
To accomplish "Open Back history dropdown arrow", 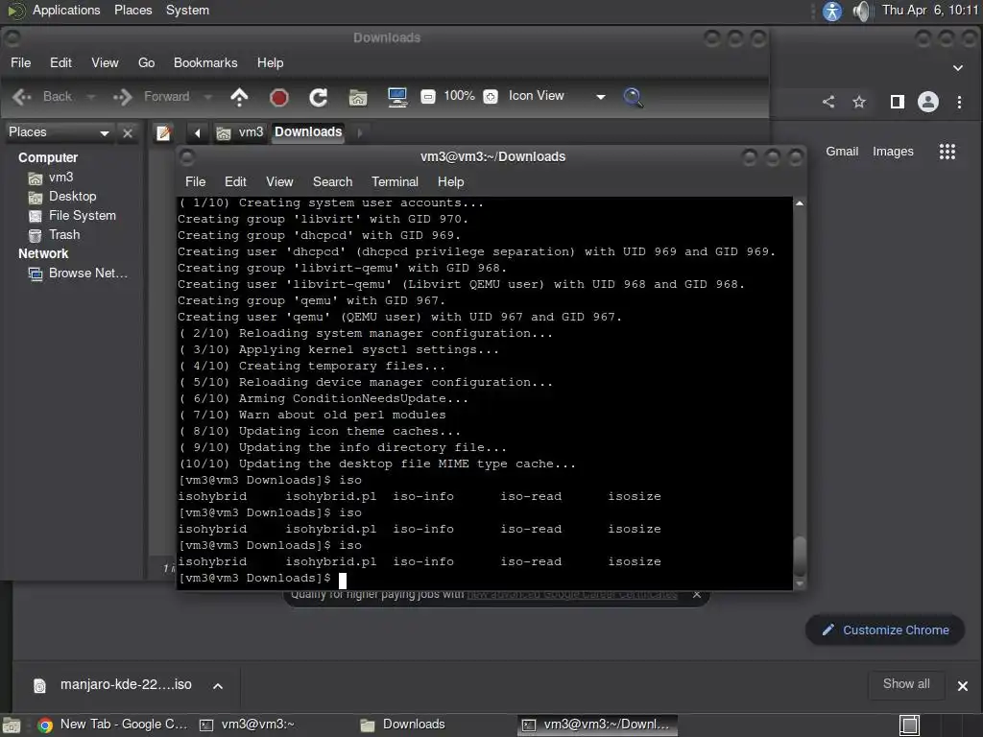I will [91, 97].
